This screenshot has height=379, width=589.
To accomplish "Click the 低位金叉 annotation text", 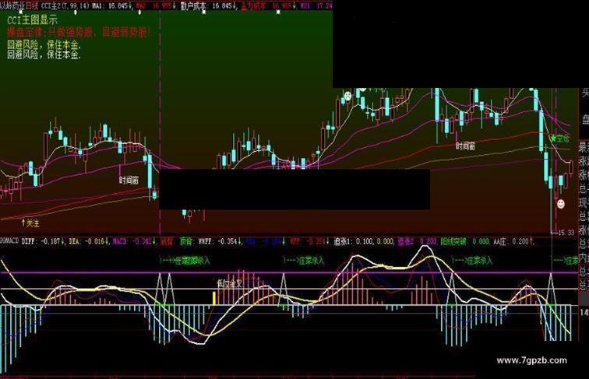I will (x=230, y=283).
